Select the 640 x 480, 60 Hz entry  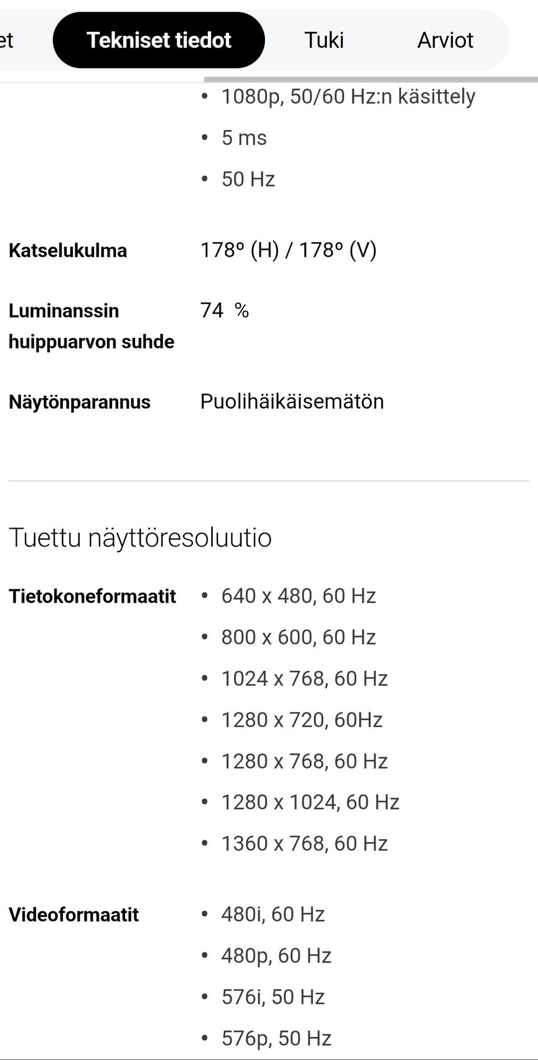(x=299, y=595)
